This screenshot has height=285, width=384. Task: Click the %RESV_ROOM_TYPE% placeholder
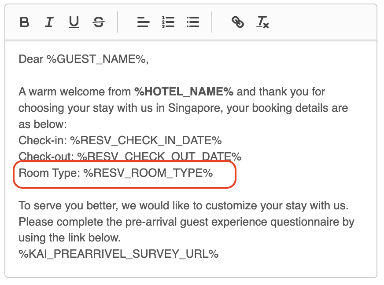(148, 173)
